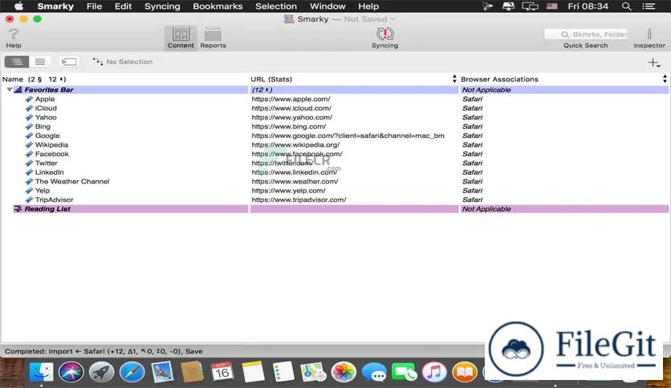
Task: Select the Wikipedia bookmark icon
Action: pyautogui.click(x=29, y=145)
